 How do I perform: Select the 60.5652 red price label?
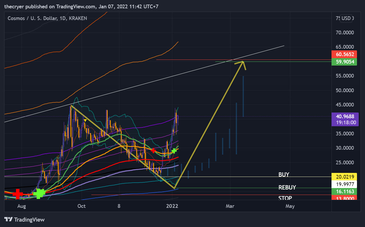[344, 54]
